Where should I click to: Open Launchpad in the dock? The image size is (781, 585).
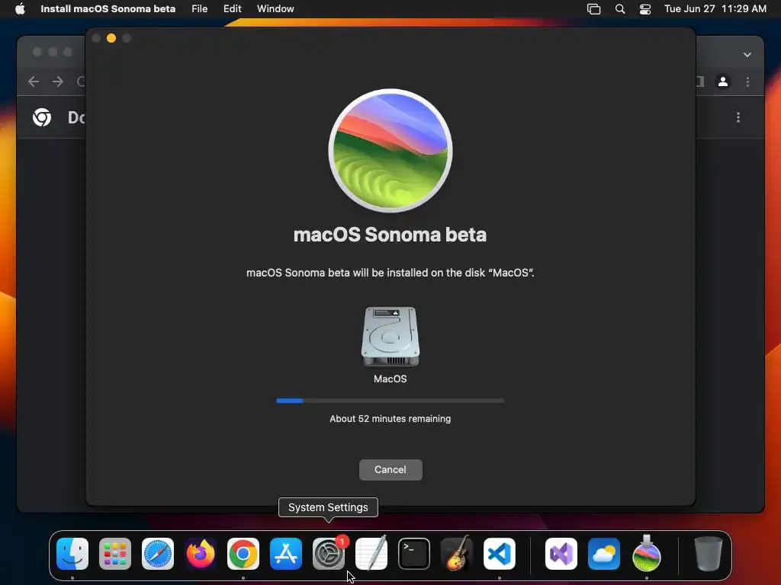(x=115, y=554)
